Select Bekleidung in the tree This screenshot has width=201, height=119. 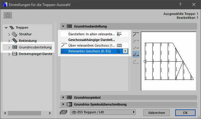point(28,41)
